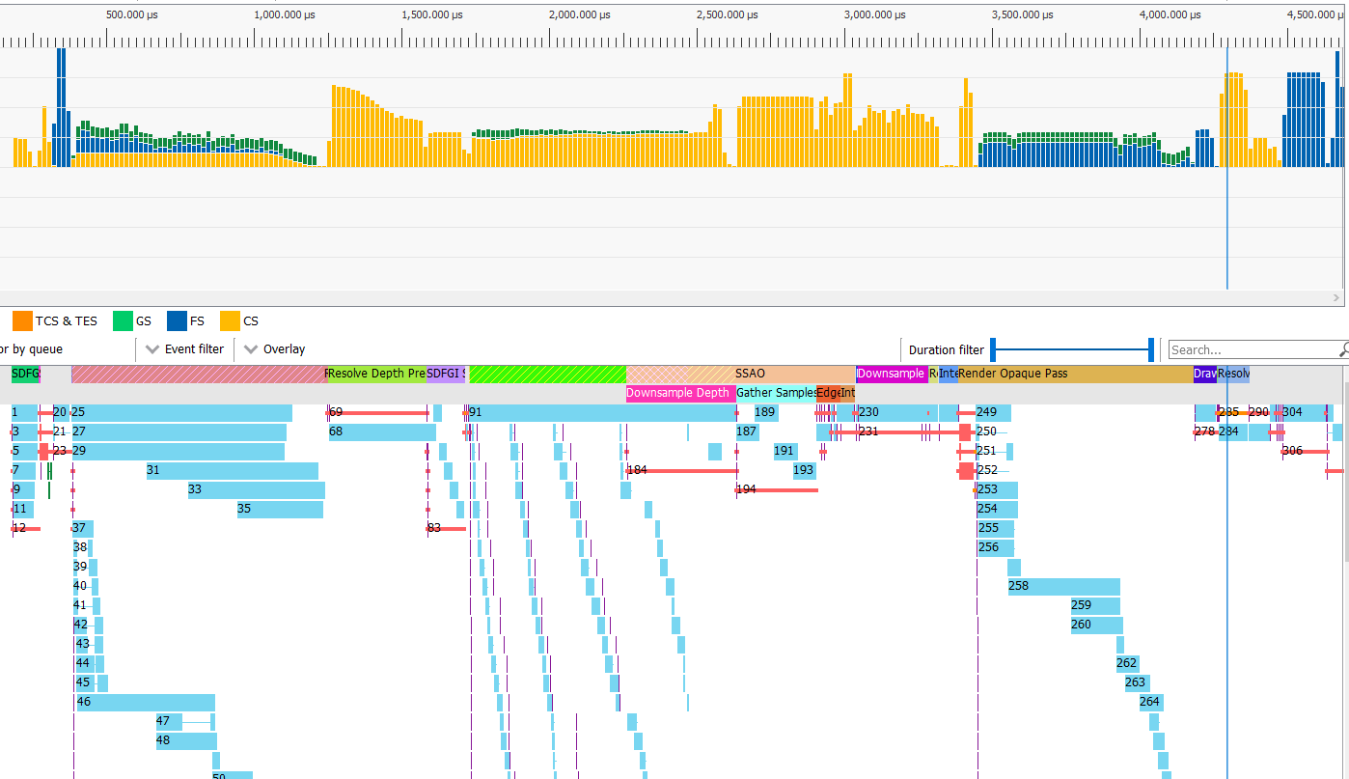The height and width of the screenshot is (779, 1349).
Task: Select event 258 bar in timeline
Action: tap(1063, 586)
